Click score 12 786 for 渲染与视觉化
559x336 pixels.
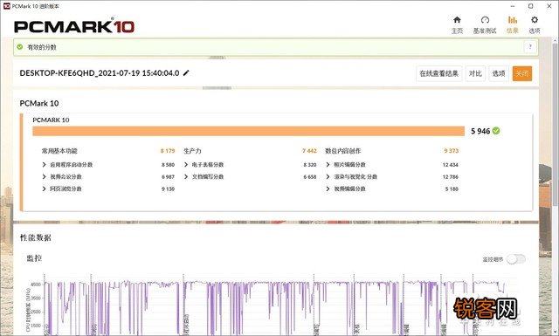[451, 177]
